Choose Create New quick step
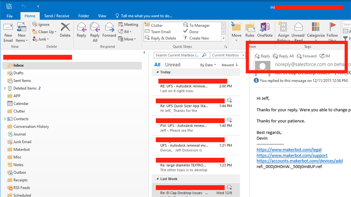The image size is (351, 197). click(196, 38)
